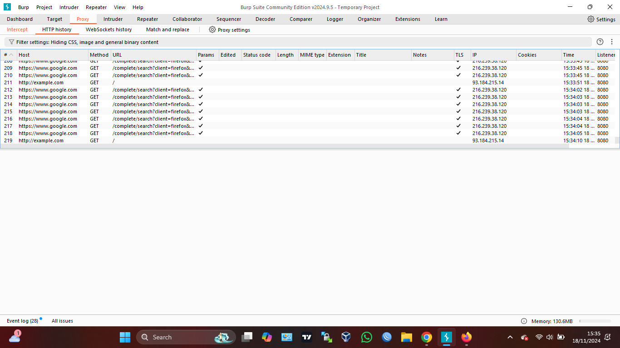
Task: Open Copilot from the taskbar
Action: (267, 337)
